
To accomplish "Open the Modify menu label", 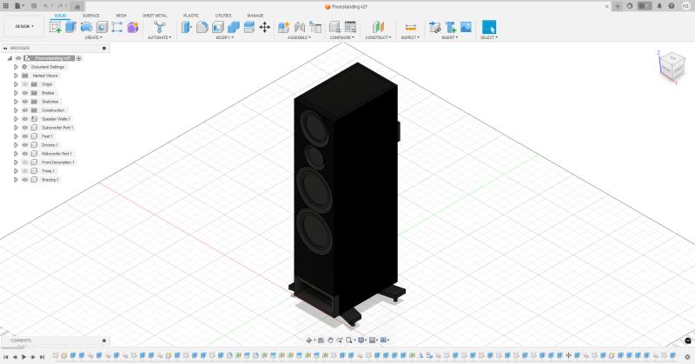I will [x=224, y=37].
